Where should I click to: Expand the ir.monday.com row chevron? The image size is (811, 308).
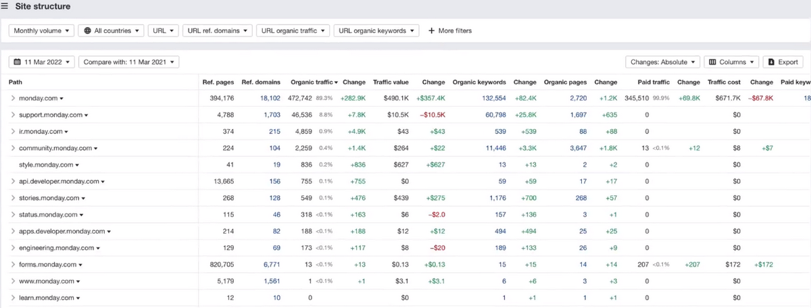(x=12, y=132)
